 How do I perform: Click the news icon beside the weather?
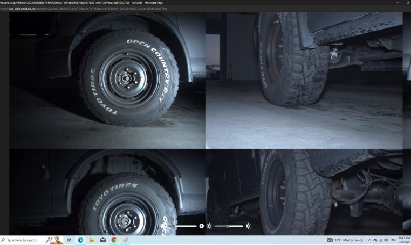tap(330, 240)
